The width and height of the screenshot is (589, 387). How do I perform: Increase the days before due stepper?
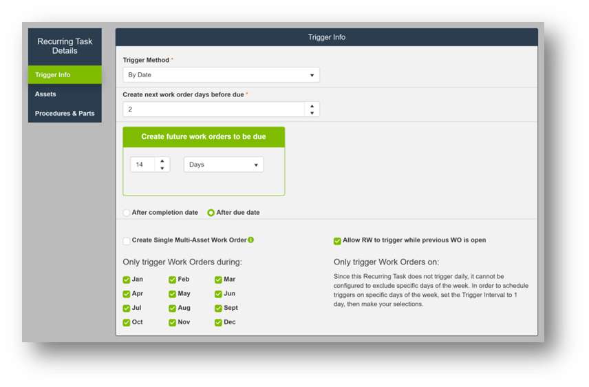click(312, 106)
